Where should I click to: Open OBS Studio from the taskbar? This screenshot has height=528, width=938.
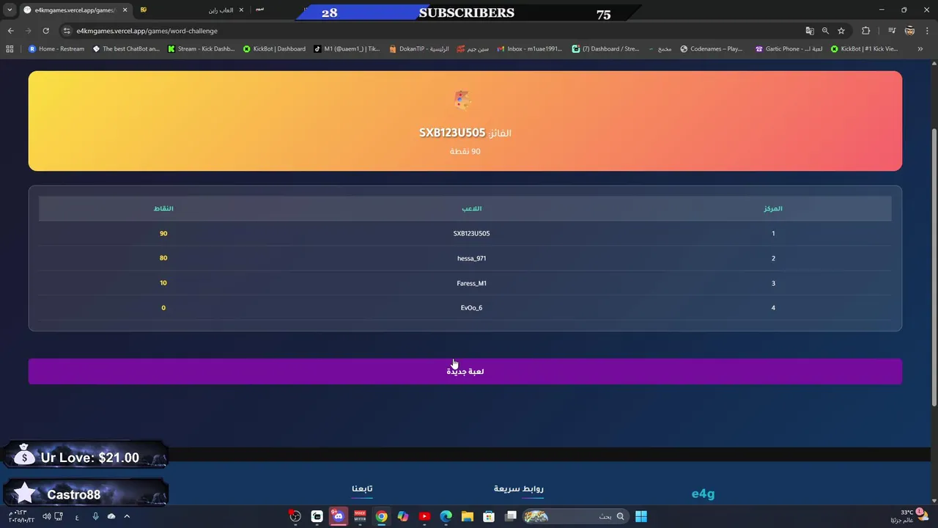tap(295, 516)
